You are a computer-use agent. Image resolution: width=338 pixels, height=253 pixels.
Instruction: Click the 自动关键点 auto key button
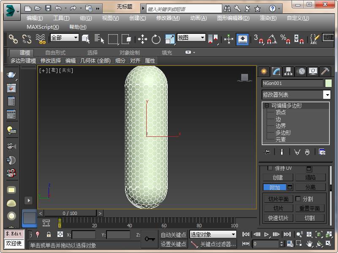(173, 235)
